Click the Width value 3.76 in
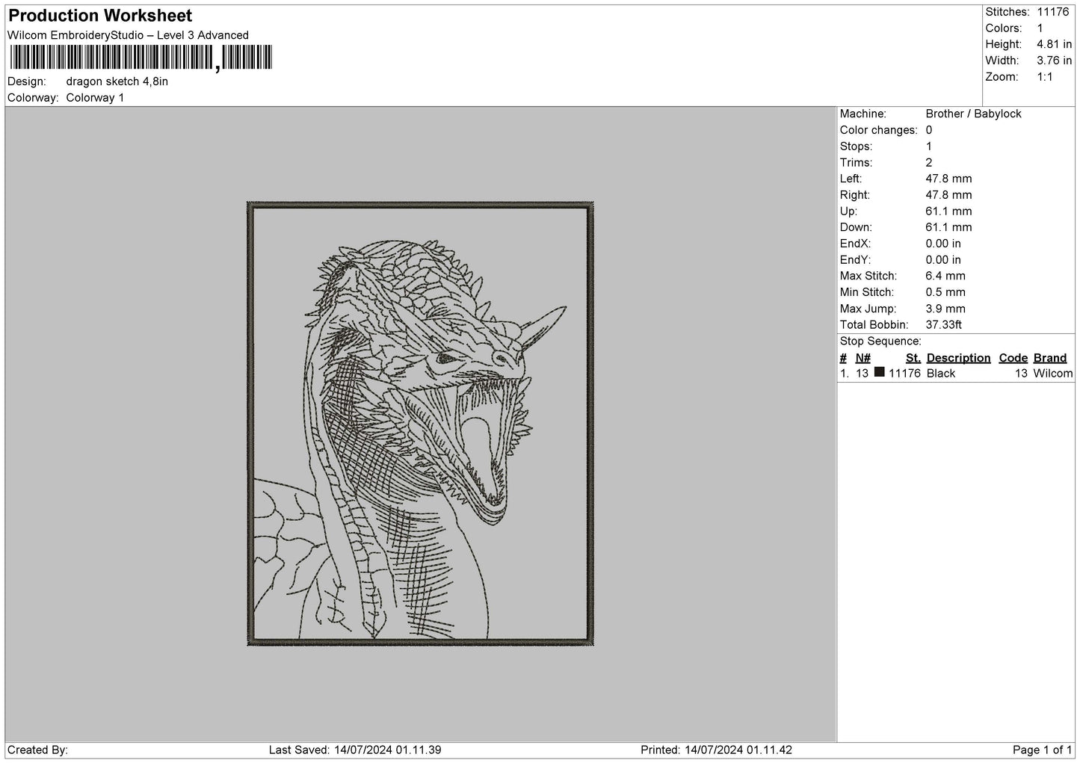This screenshot has height=763, width=1080. point(1054,61)
